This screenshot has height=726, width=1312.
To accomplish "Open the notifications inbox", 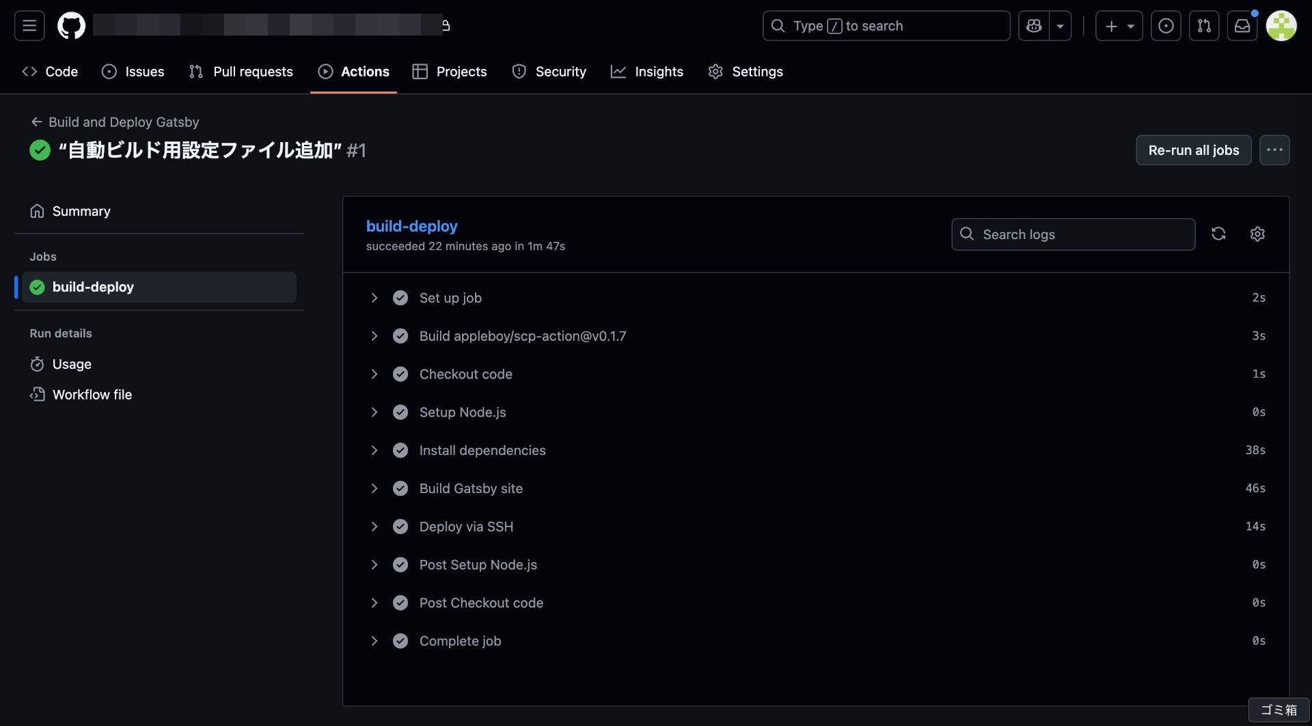I will click(x=1242, y=26).
